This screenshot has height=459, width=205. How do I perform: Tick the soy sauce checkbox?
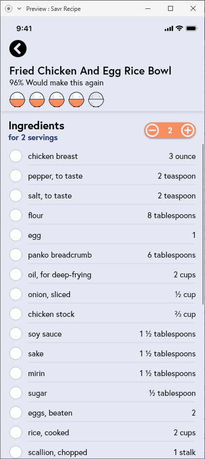[x=16, y=334]
